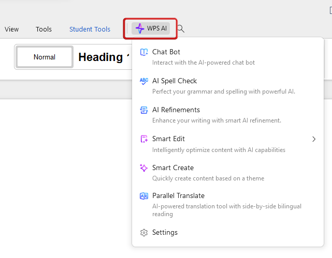Click 'Enhance your writing with smart AI refinement' text
Screen dimensions: 332x258
tap(217, 120)
